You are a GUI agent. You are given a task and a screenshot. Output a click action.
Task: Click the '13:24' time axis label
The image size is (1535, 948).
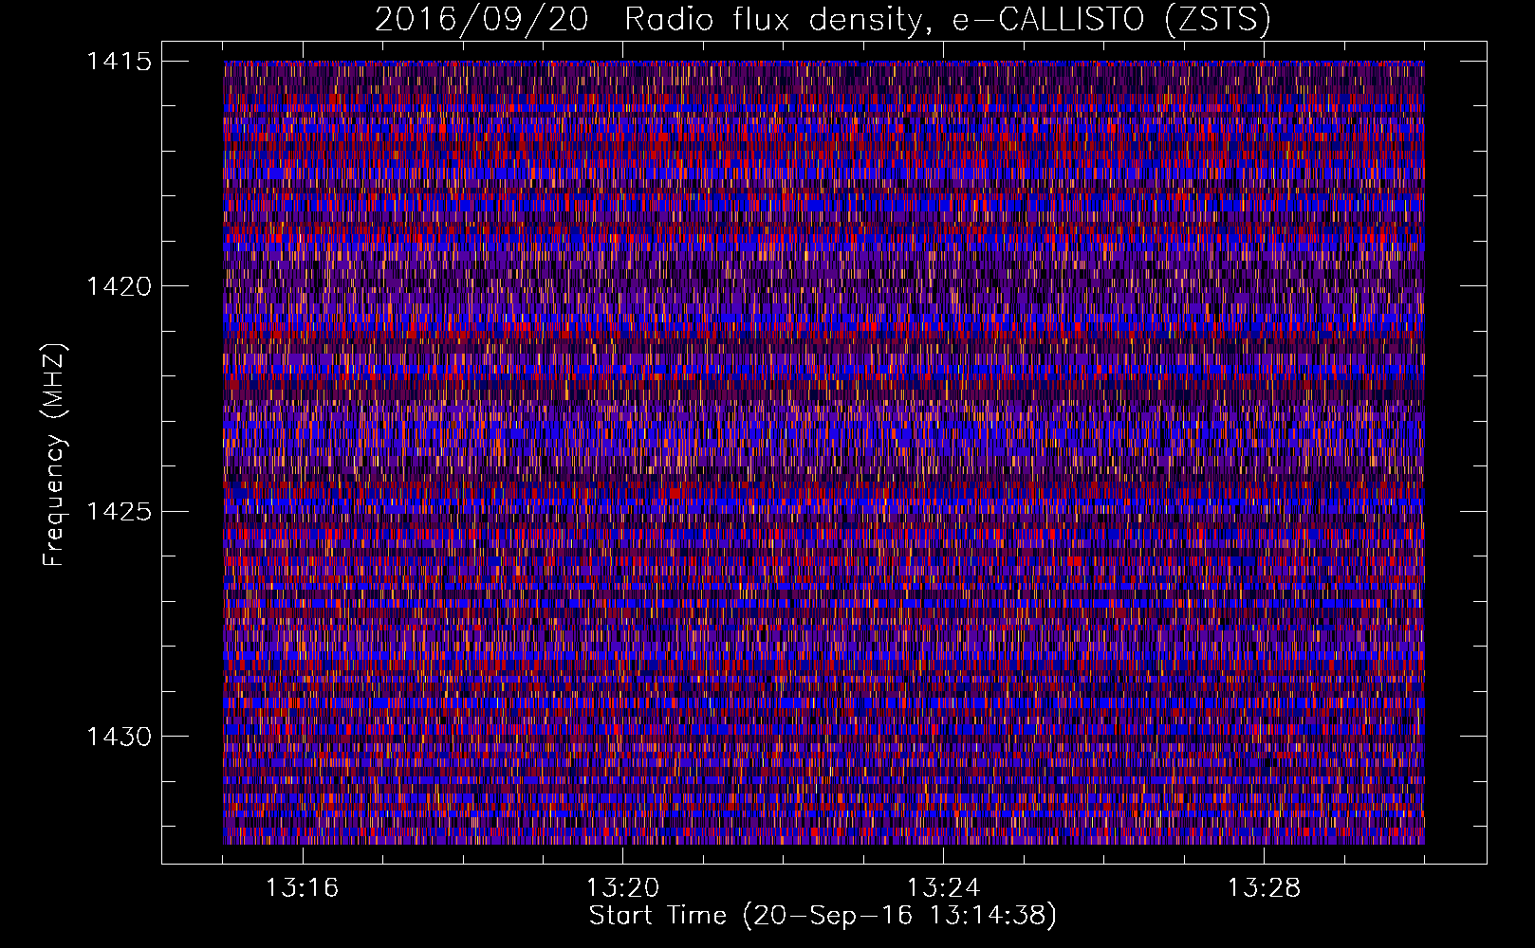(x=943, y=888)
